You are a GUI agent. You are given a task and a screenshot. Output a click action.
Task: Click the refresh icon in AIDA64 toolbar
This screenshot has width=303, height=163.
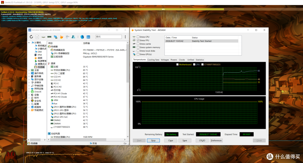(31, 37)
